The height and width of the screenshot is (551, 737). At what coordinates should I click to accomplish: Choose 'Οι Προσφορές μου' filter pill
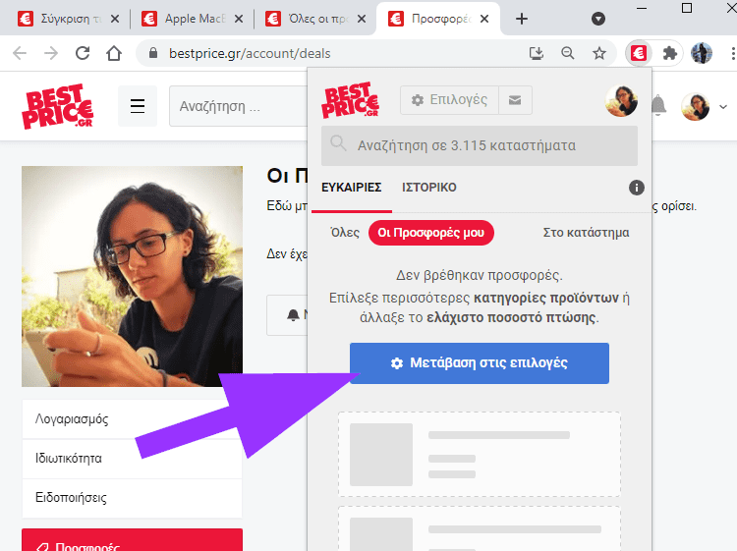tap(431, 233)
